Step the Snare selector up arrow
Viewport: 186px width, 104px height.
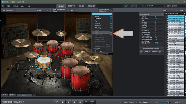coord(50,9)
